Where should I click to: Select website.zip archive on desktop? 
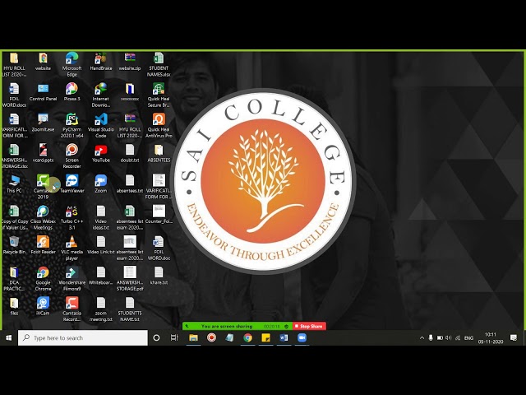pos(130,62)
